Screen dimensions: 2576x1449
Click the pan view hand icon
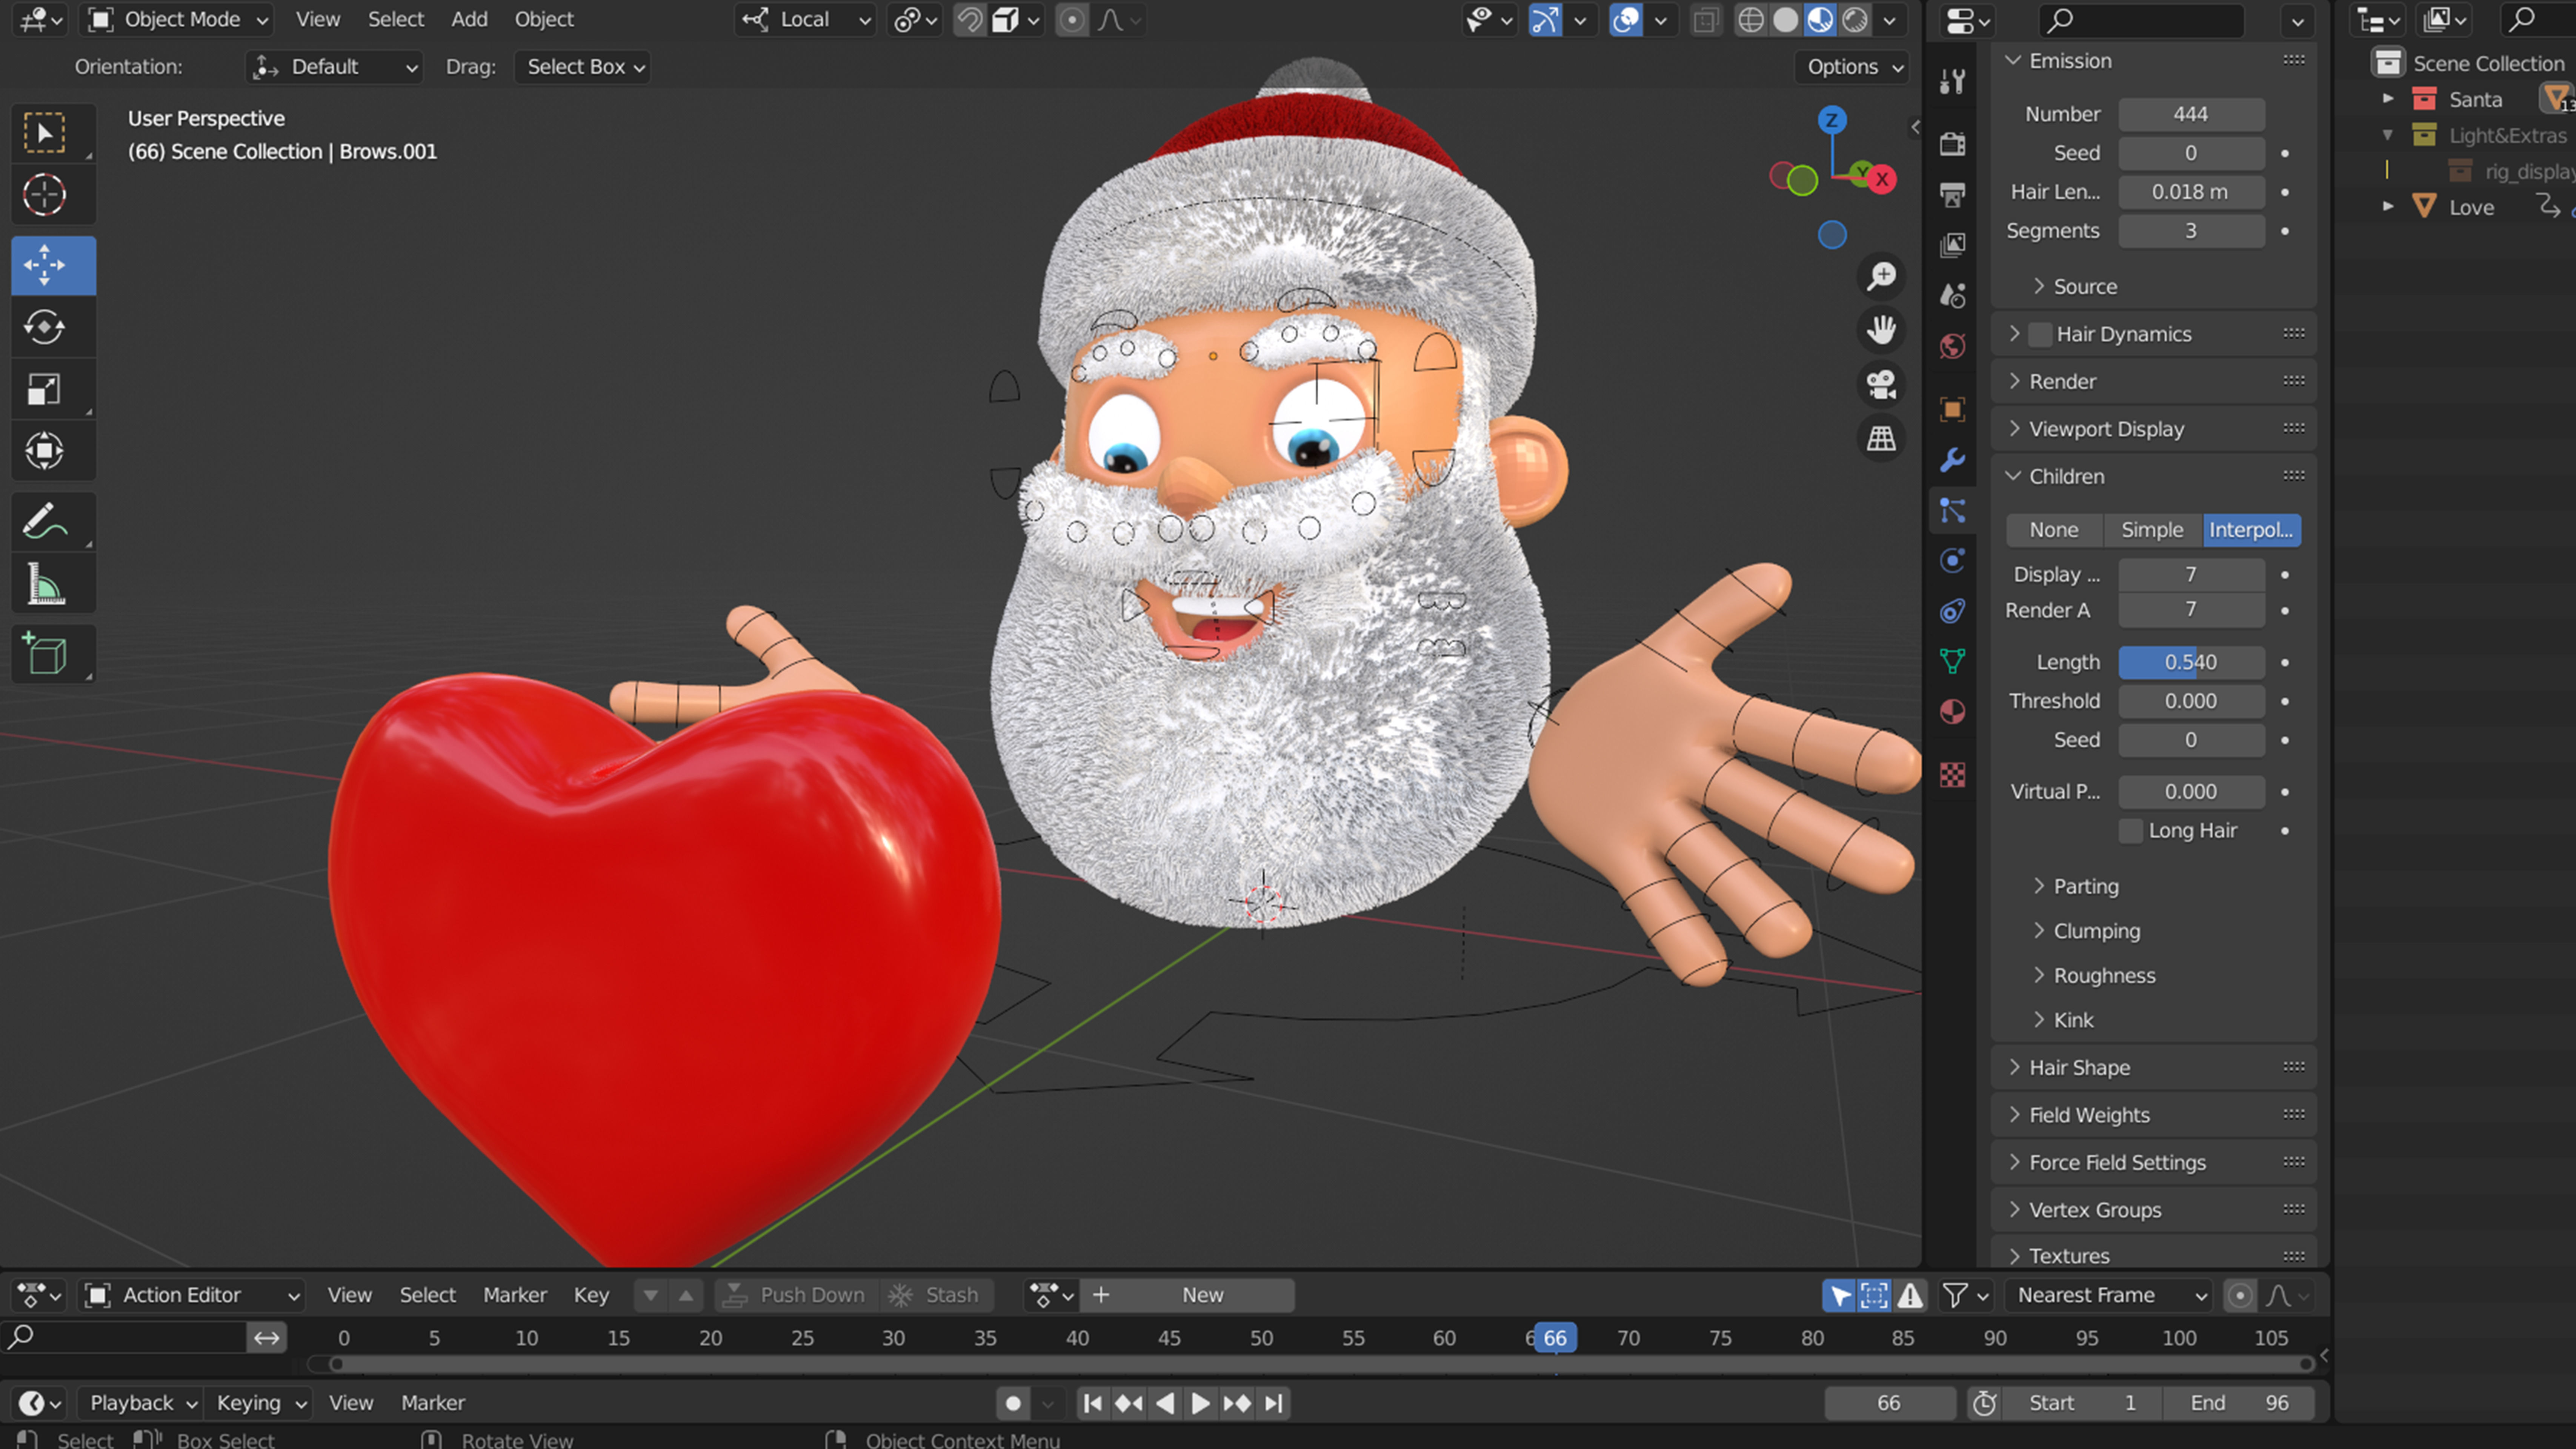(x=1881, y=330)
